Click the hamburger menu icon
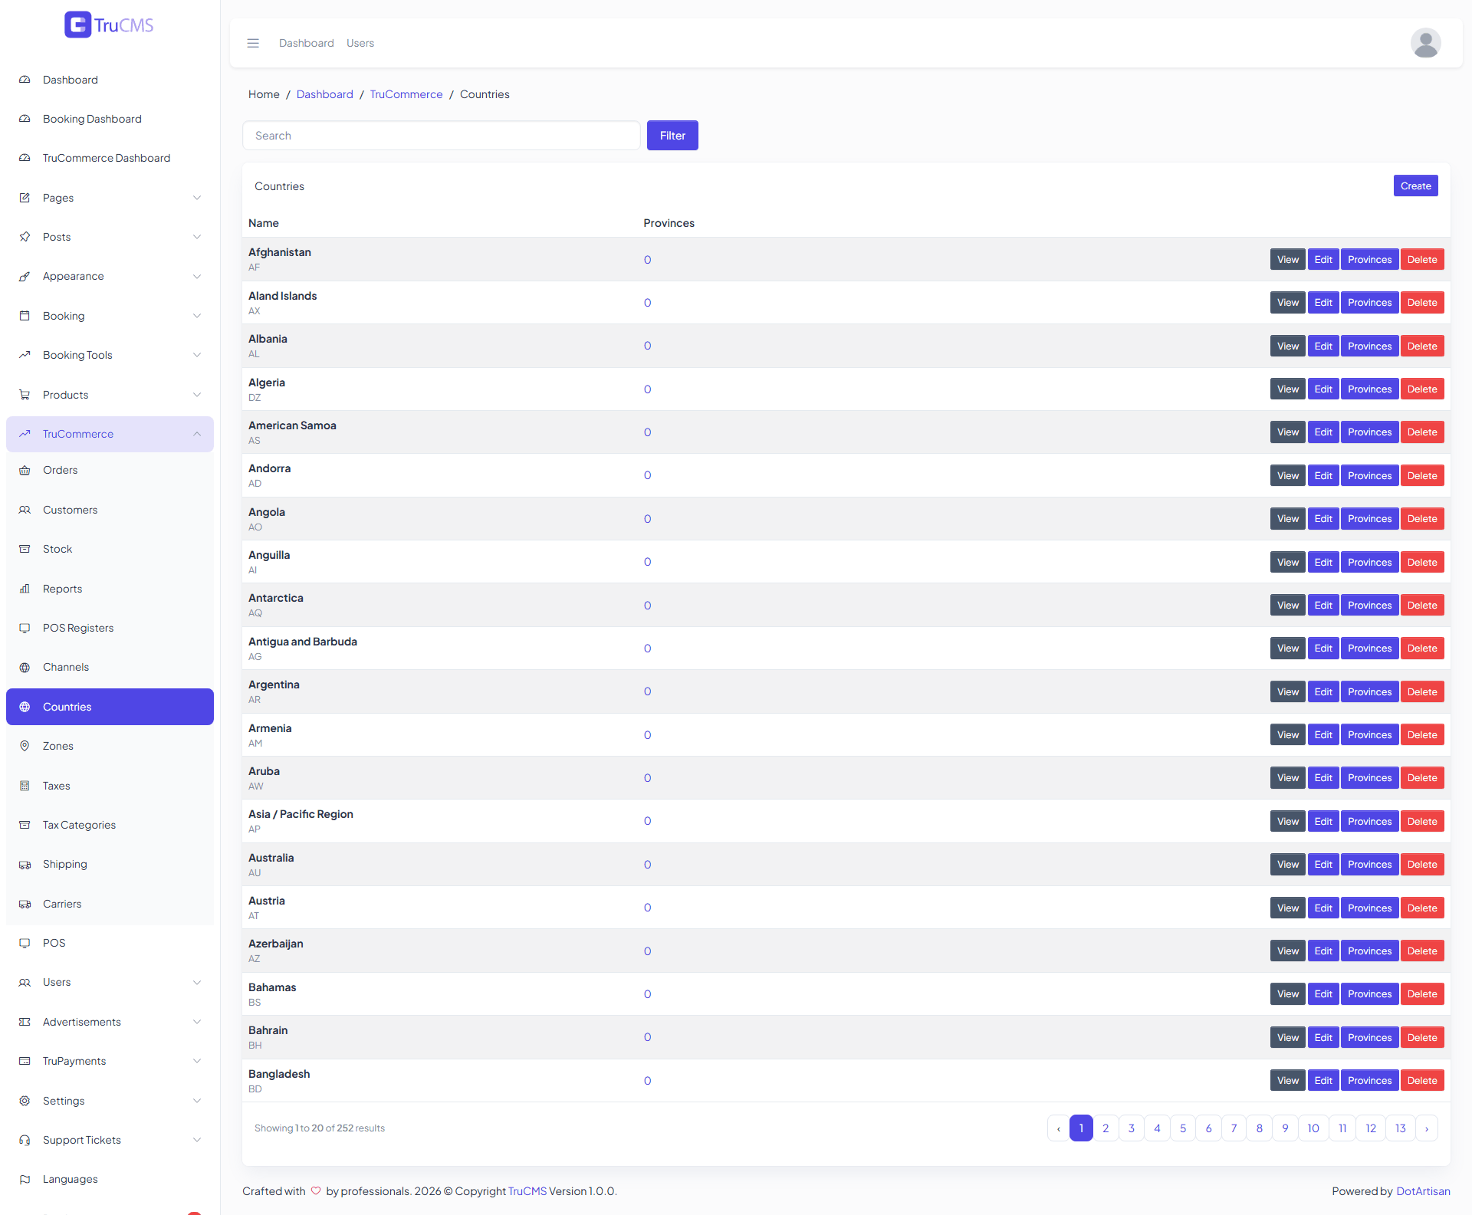The height and width of the screenshot is (1215, 1472). pyautogui.click(x=253, y=43)
